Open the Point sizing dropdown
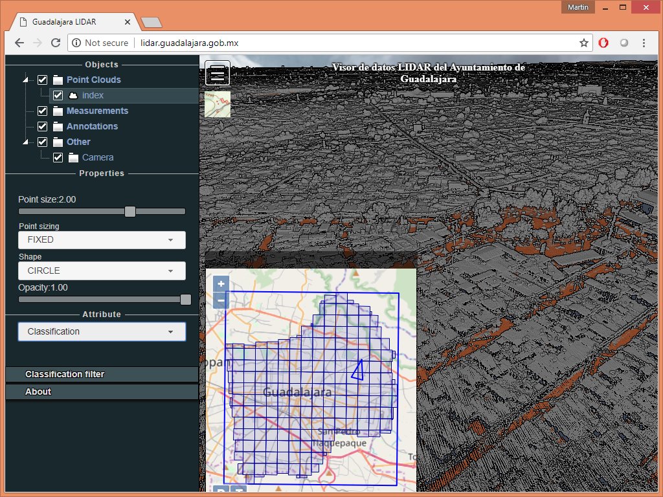The width and height of the screenshot is (663, 497). click(x=102, y=239)
